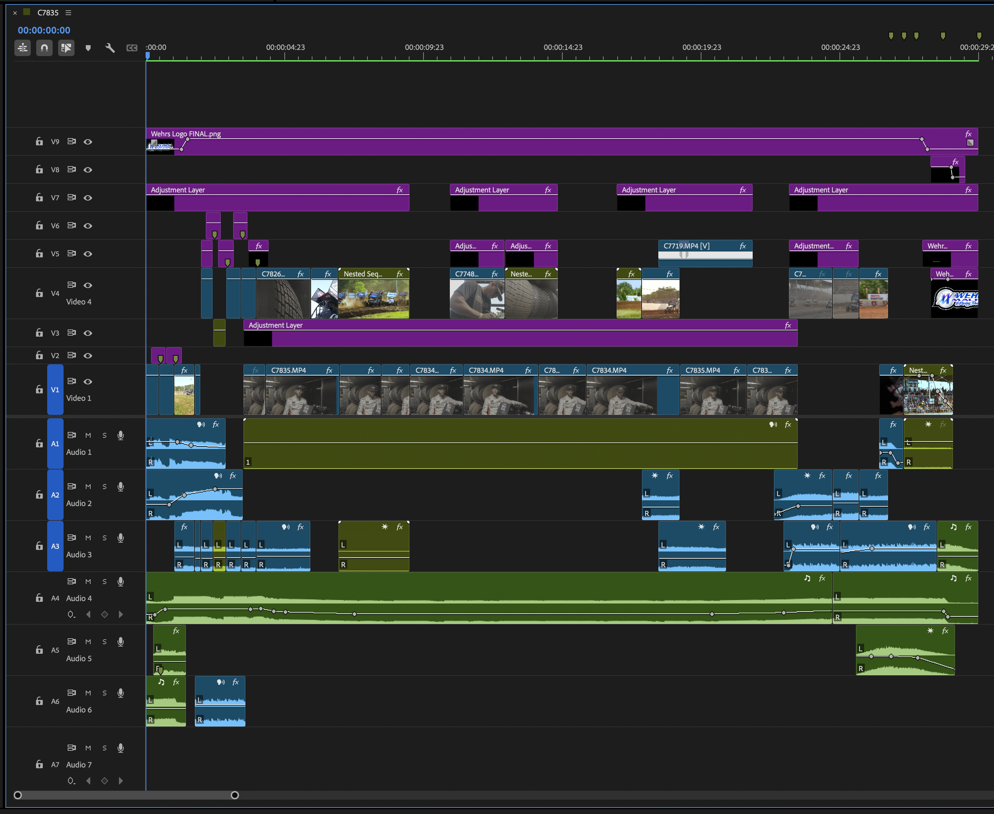This screenshot has height=814, width=994.
Task: Toggle A3 track targeting button
Action: 55,546
